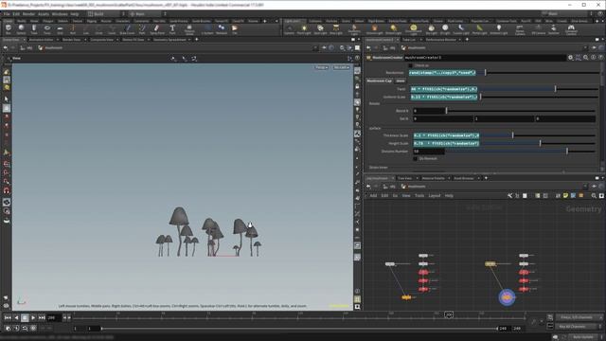Screen dimensions: 606x341
Task: Open network editor find magnifier icon
Action: [594, 196]
